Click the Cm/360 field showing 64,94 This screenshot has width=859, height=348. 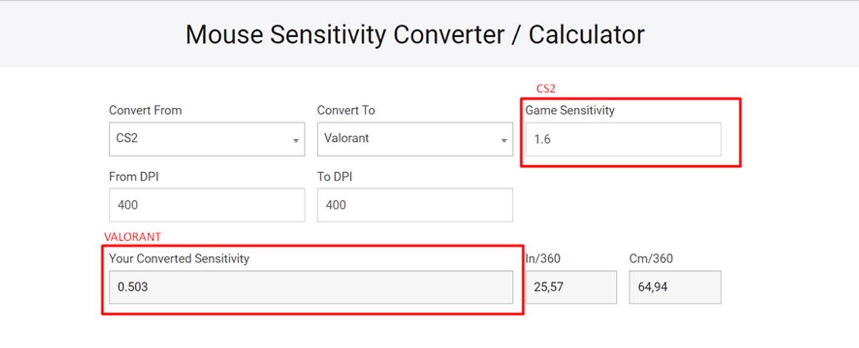(675, 287)
